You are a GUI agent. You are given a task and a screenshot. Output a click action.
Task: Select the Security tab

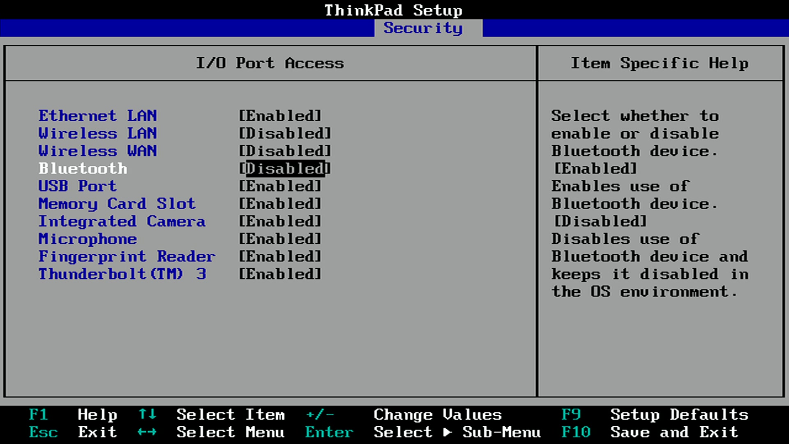[x=428, y=28]
